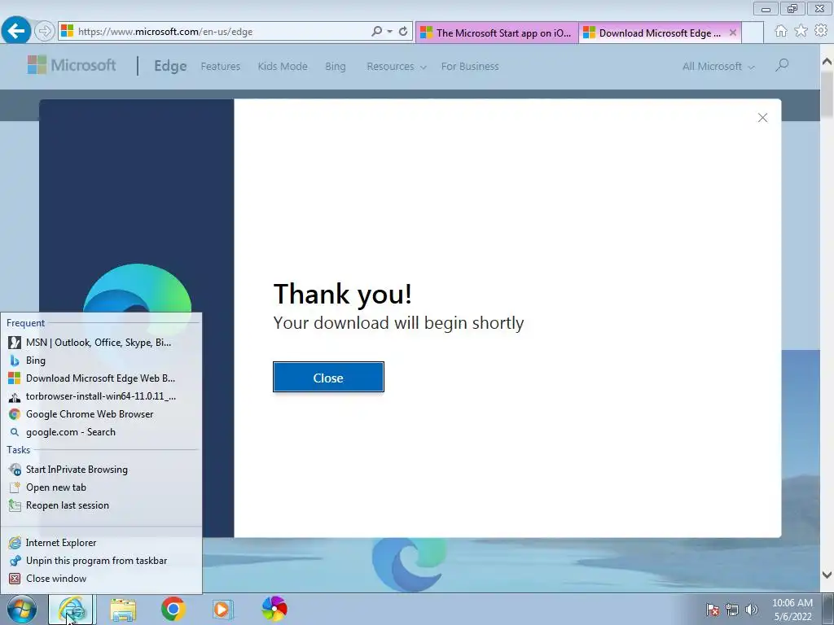
Task: Click the vertical scrollbar thumb
Action: coord(827,94)
